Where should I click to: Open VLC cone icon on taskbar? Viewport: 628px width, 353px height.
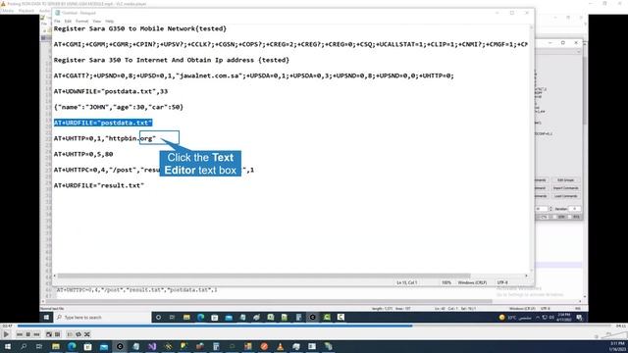(280, 346)
